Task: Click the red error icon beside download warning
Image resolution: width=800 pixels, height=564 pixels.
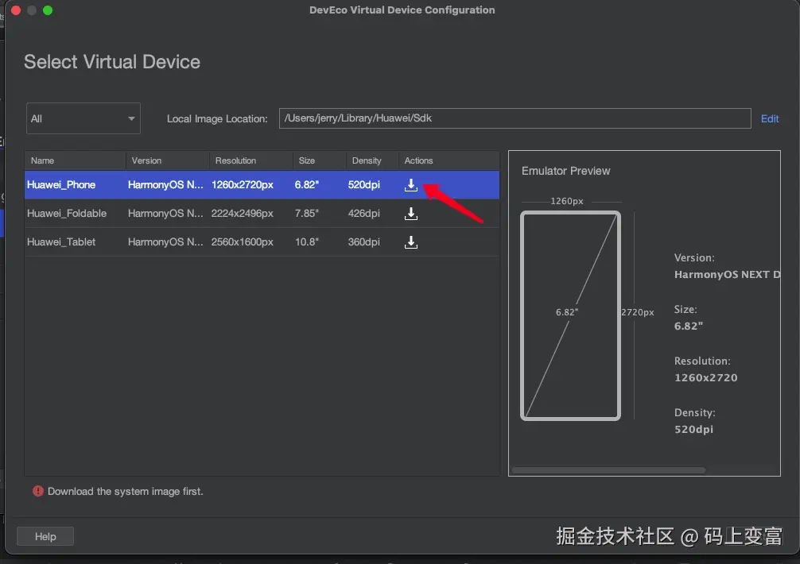Action: coord(37,491)
